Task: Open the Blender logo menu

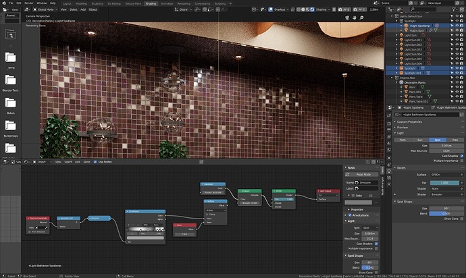Action: 3,3
